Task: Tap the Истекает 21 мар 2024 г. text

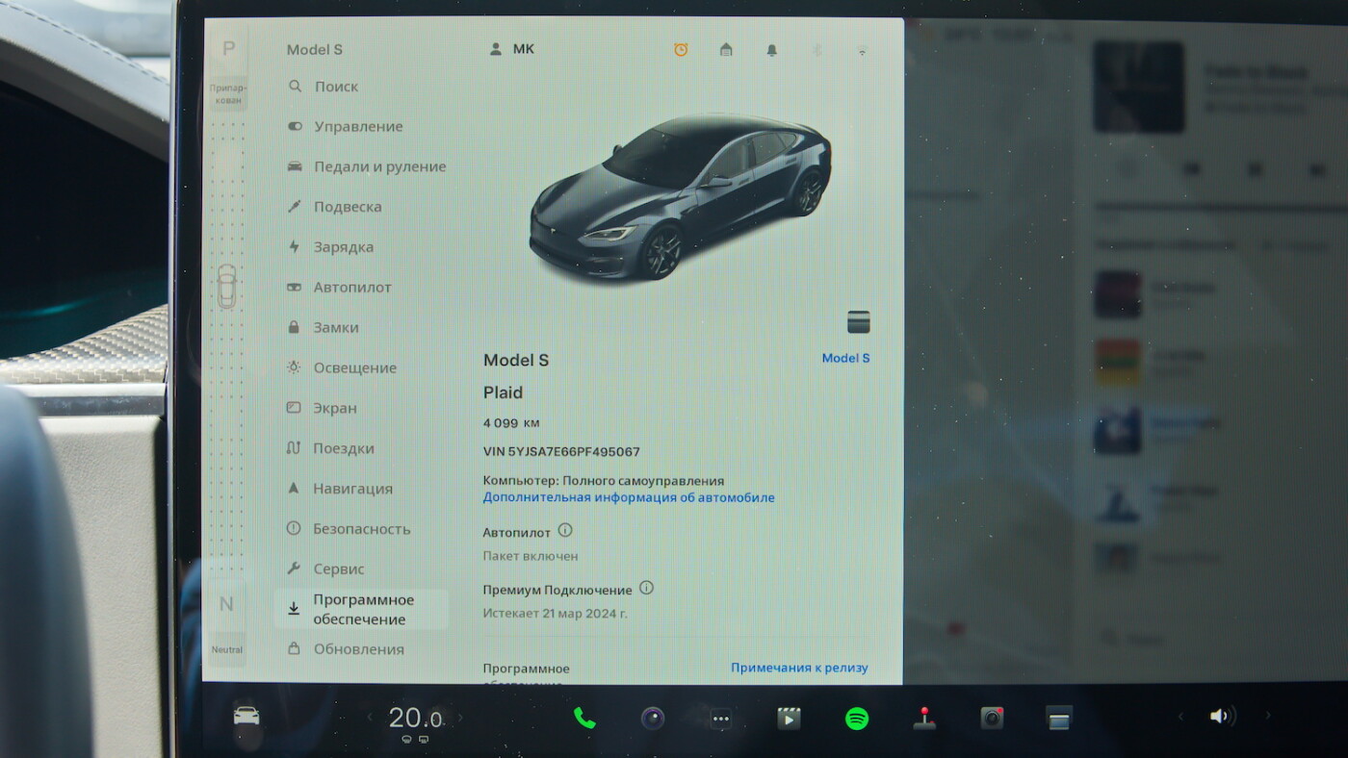Action: 555,613
